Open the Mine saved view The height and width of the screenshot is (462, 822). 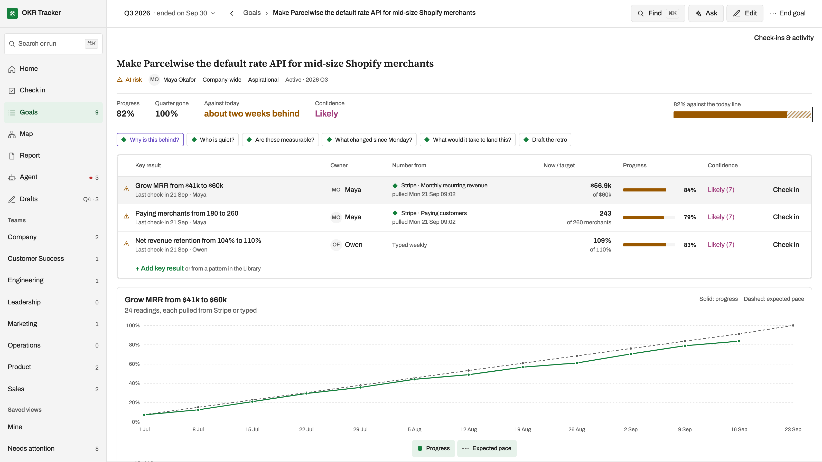click(53, 427)
